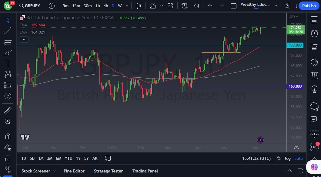Set chart range to 1Y
The image size is (321, 177).
click(78, 158)
